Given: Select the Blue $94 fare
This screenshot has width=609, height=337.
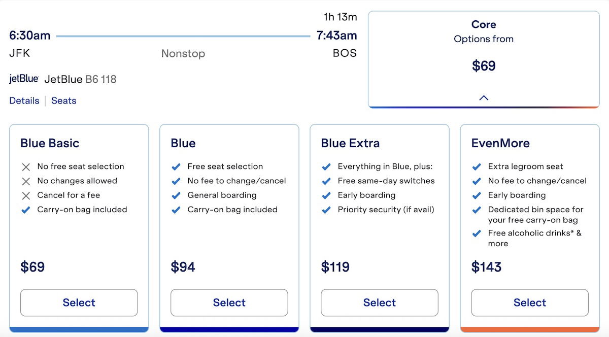Looking at the screenshot, I should [229, 302].
